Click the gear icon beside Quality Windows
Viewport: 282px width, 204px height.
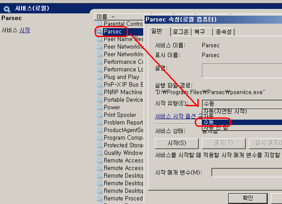[99, 153]
